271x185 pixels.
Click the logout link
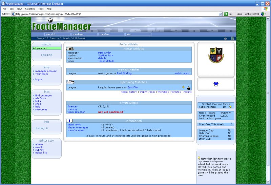point(39,79)
